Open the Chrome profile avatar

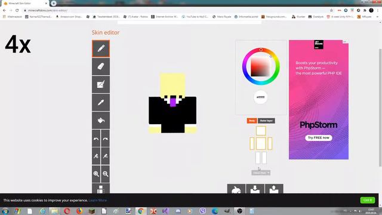pos(371,11)
